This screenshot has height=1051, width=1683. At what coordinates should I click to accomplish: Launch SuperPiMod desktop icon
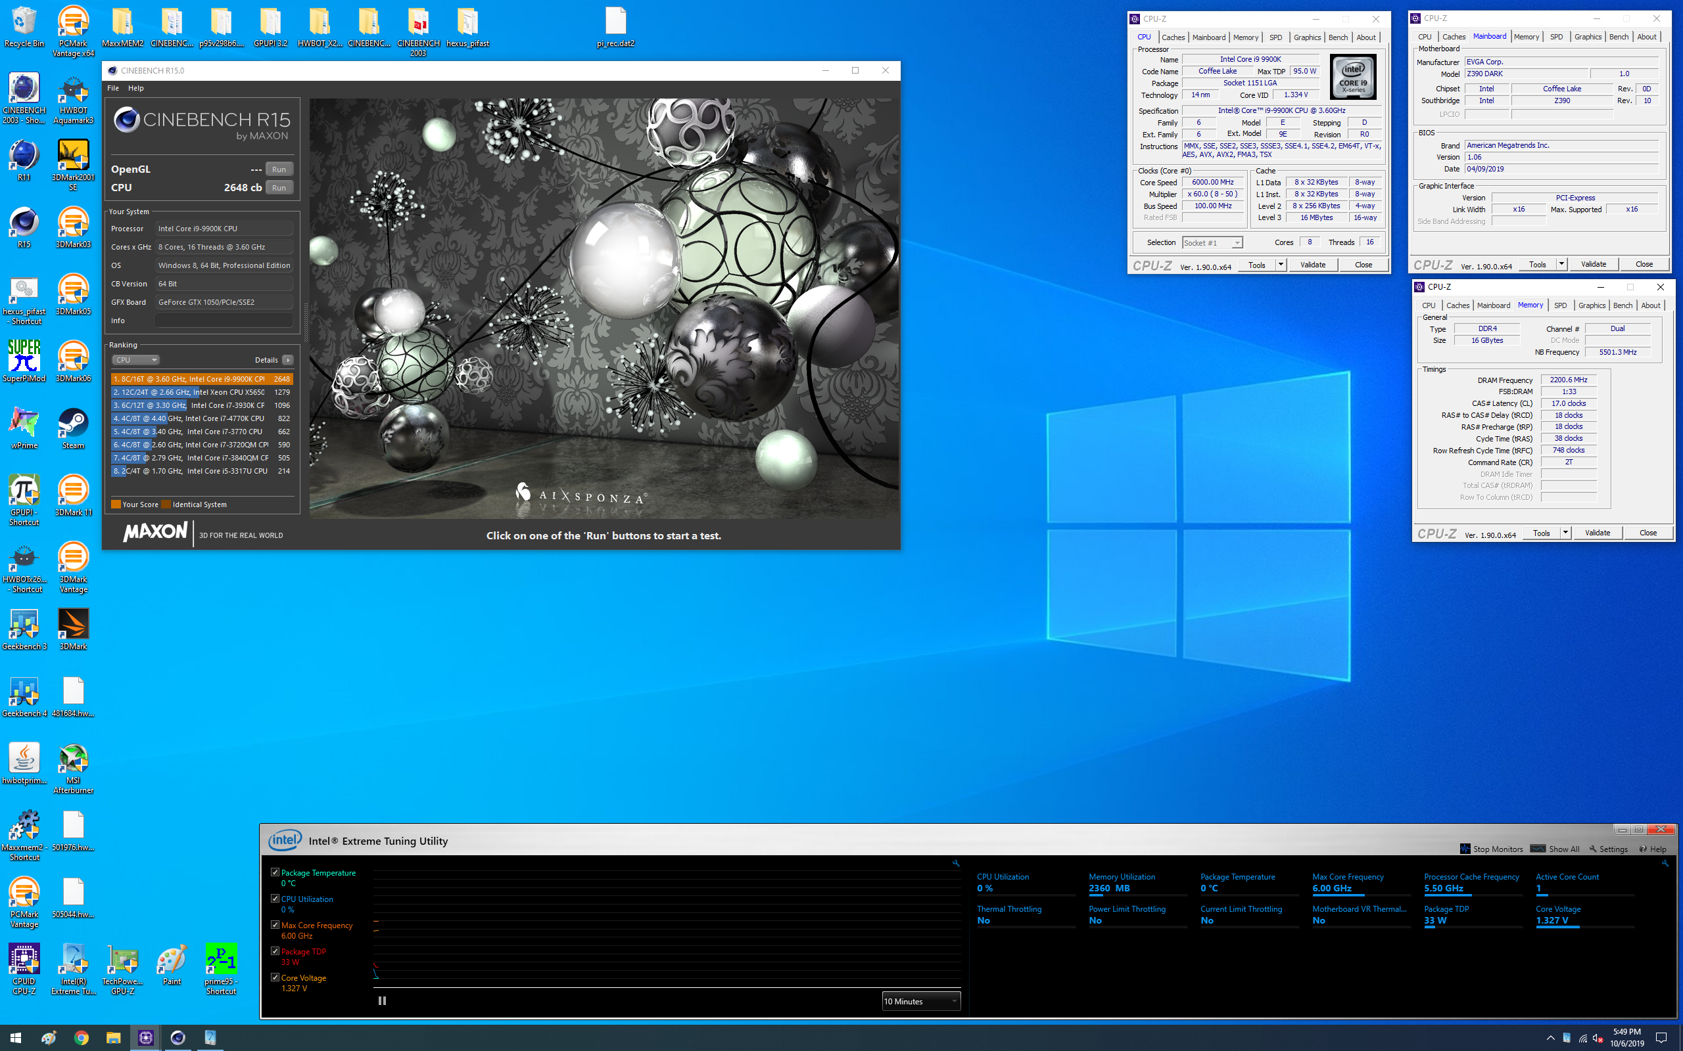[24, 361]
